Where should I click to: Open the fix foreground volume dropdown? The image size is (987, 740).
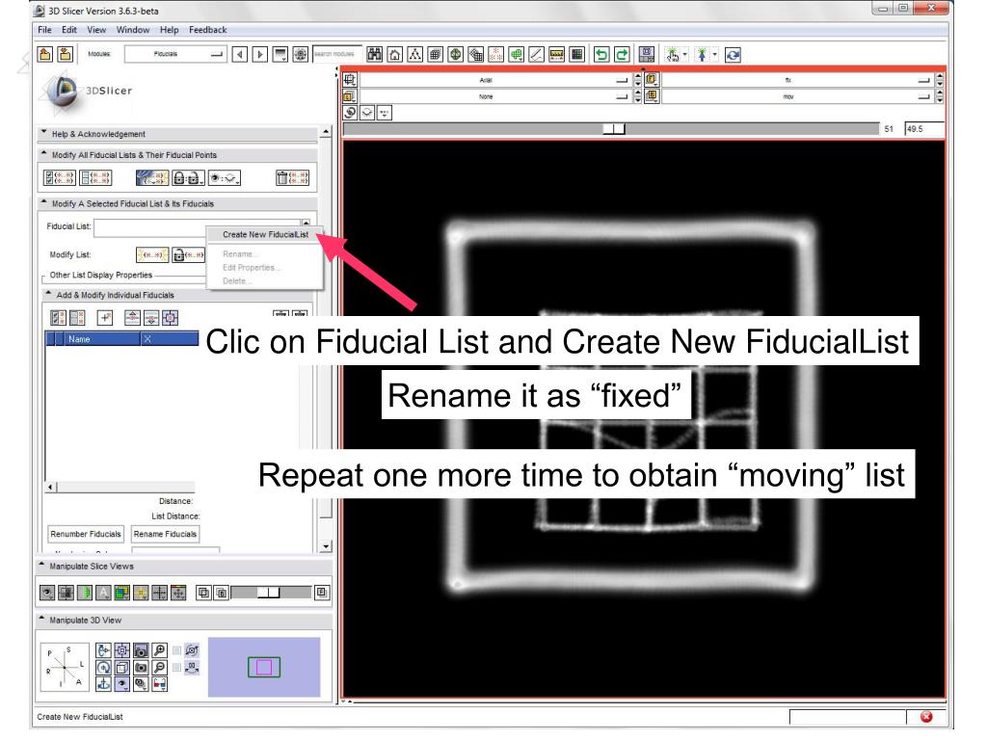(x=797, y=80)
